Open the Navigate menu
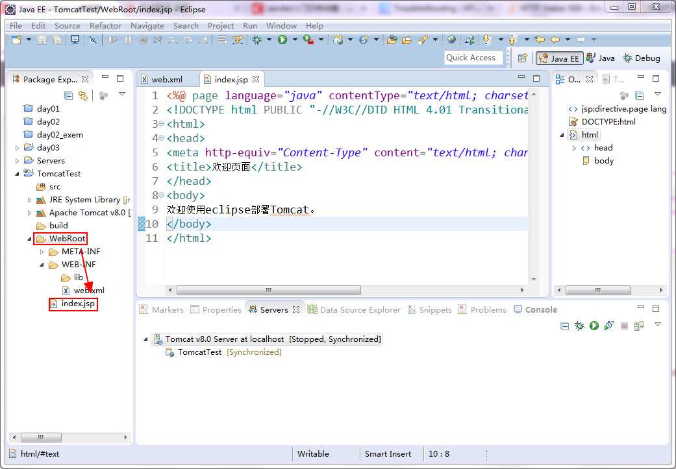The image size is (676, 469). point(147,26)
